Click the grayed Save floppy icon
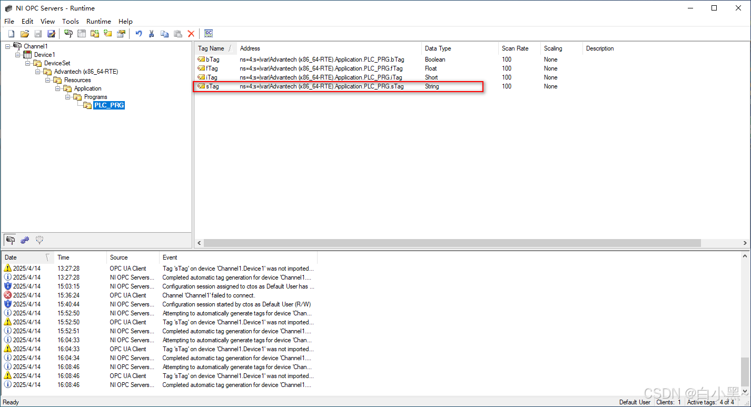751x407 pixels. (x=38, y=34)
